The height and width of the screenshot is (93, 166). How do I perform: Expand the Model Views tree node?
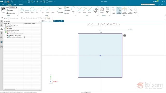pyautogui.click(x=4, y=27)
